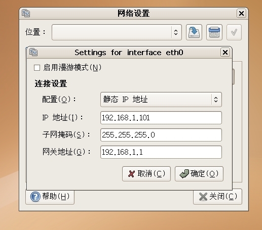Confirm with the 确定(O) button

pyautogui.click(x=199, y=174)
